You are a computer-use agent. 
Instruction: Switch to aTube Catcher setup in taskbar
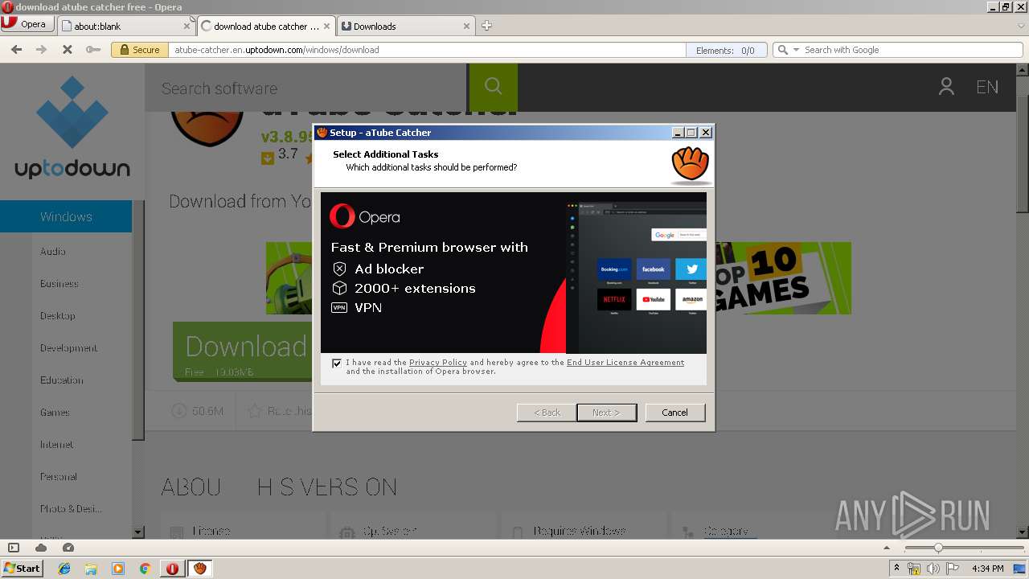tap(200, 569)
